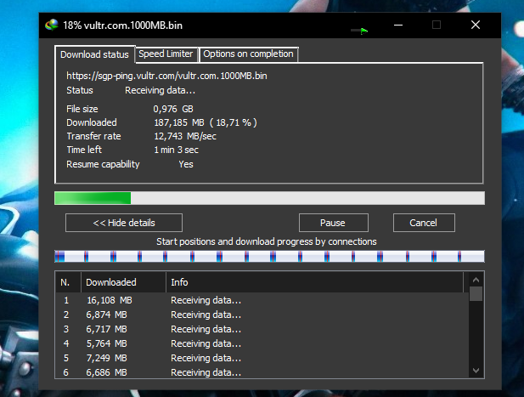The height and width of the screenshot is (397, 524).
Task: Open the Options on completion tab
Action: click(x=248, y=54)
